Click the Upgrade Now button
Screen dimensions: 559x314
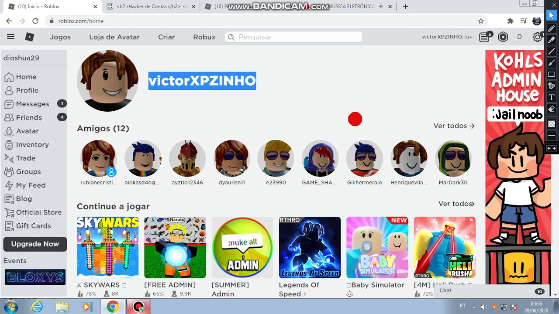35,244
